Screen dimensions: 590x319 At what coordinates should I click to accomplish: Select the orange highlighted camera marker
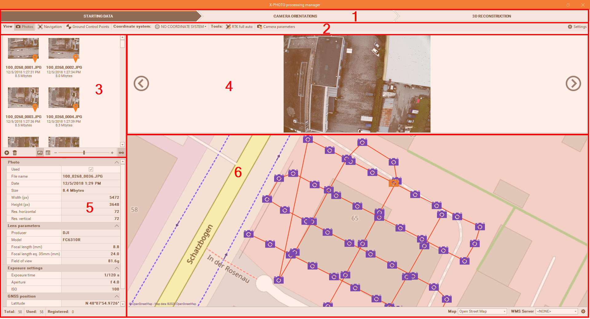pyautogui.click(x=393, y=183)
